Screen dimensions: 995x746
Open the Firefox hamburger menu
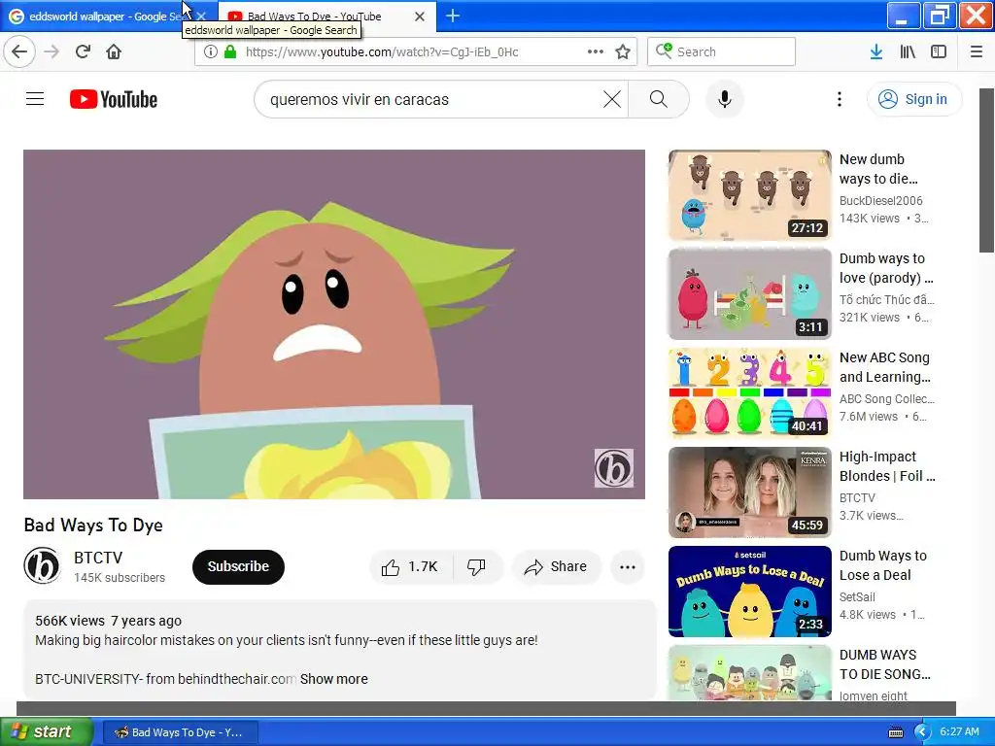click(977, 51)
